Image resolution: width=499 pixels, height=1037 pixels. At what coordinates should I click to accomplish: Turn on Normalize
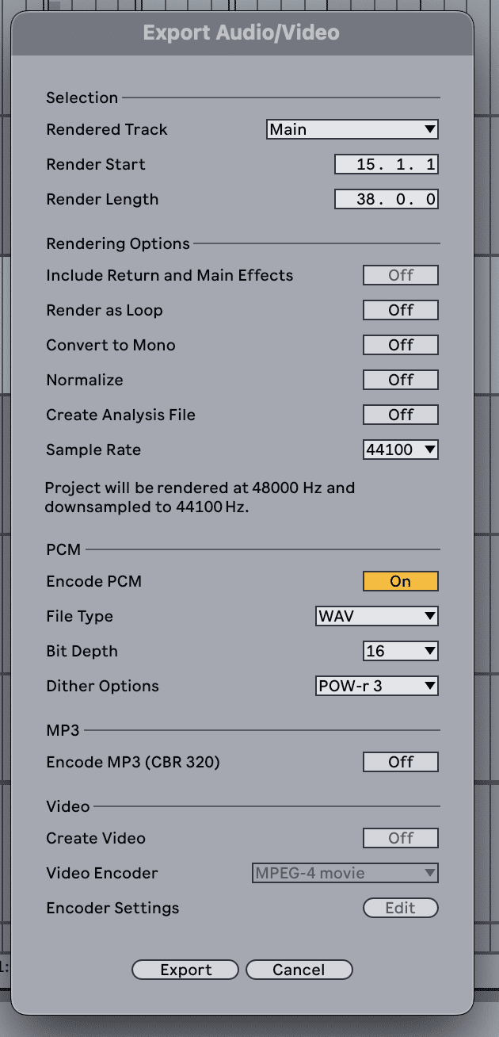coord(400,380)
